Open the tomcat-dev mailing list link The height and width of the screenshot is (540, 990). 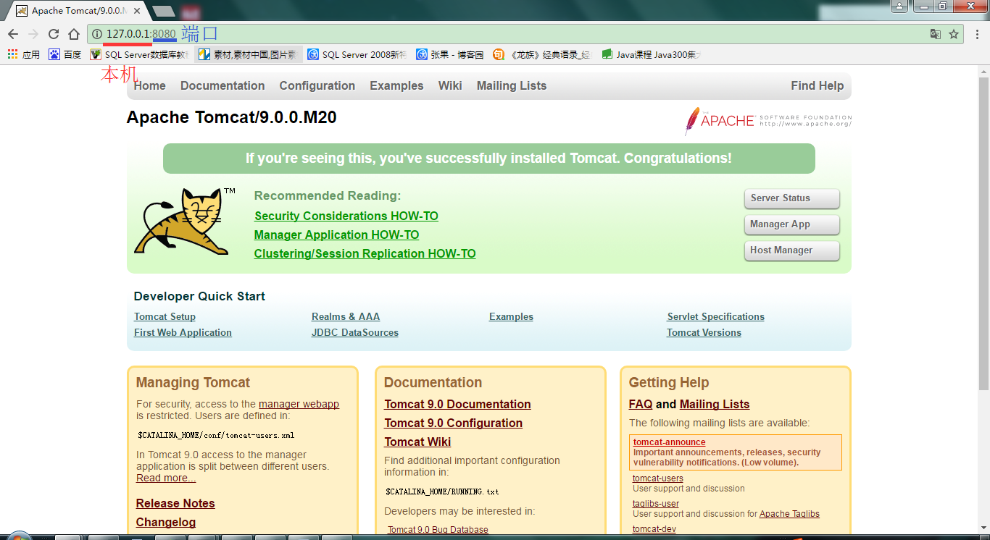click(x=654, y=529)
